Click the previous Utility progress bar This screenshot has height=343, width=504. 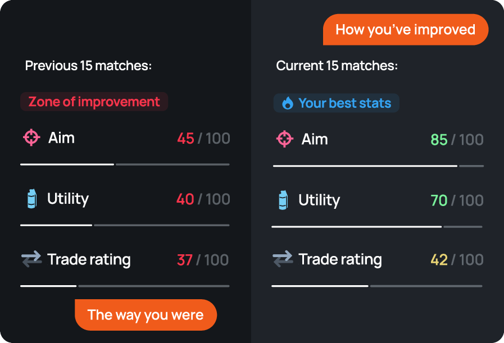[x=125, y=225]
